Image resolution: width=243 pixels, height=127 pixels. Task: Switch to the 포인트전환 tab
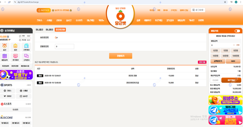[61, 30]
